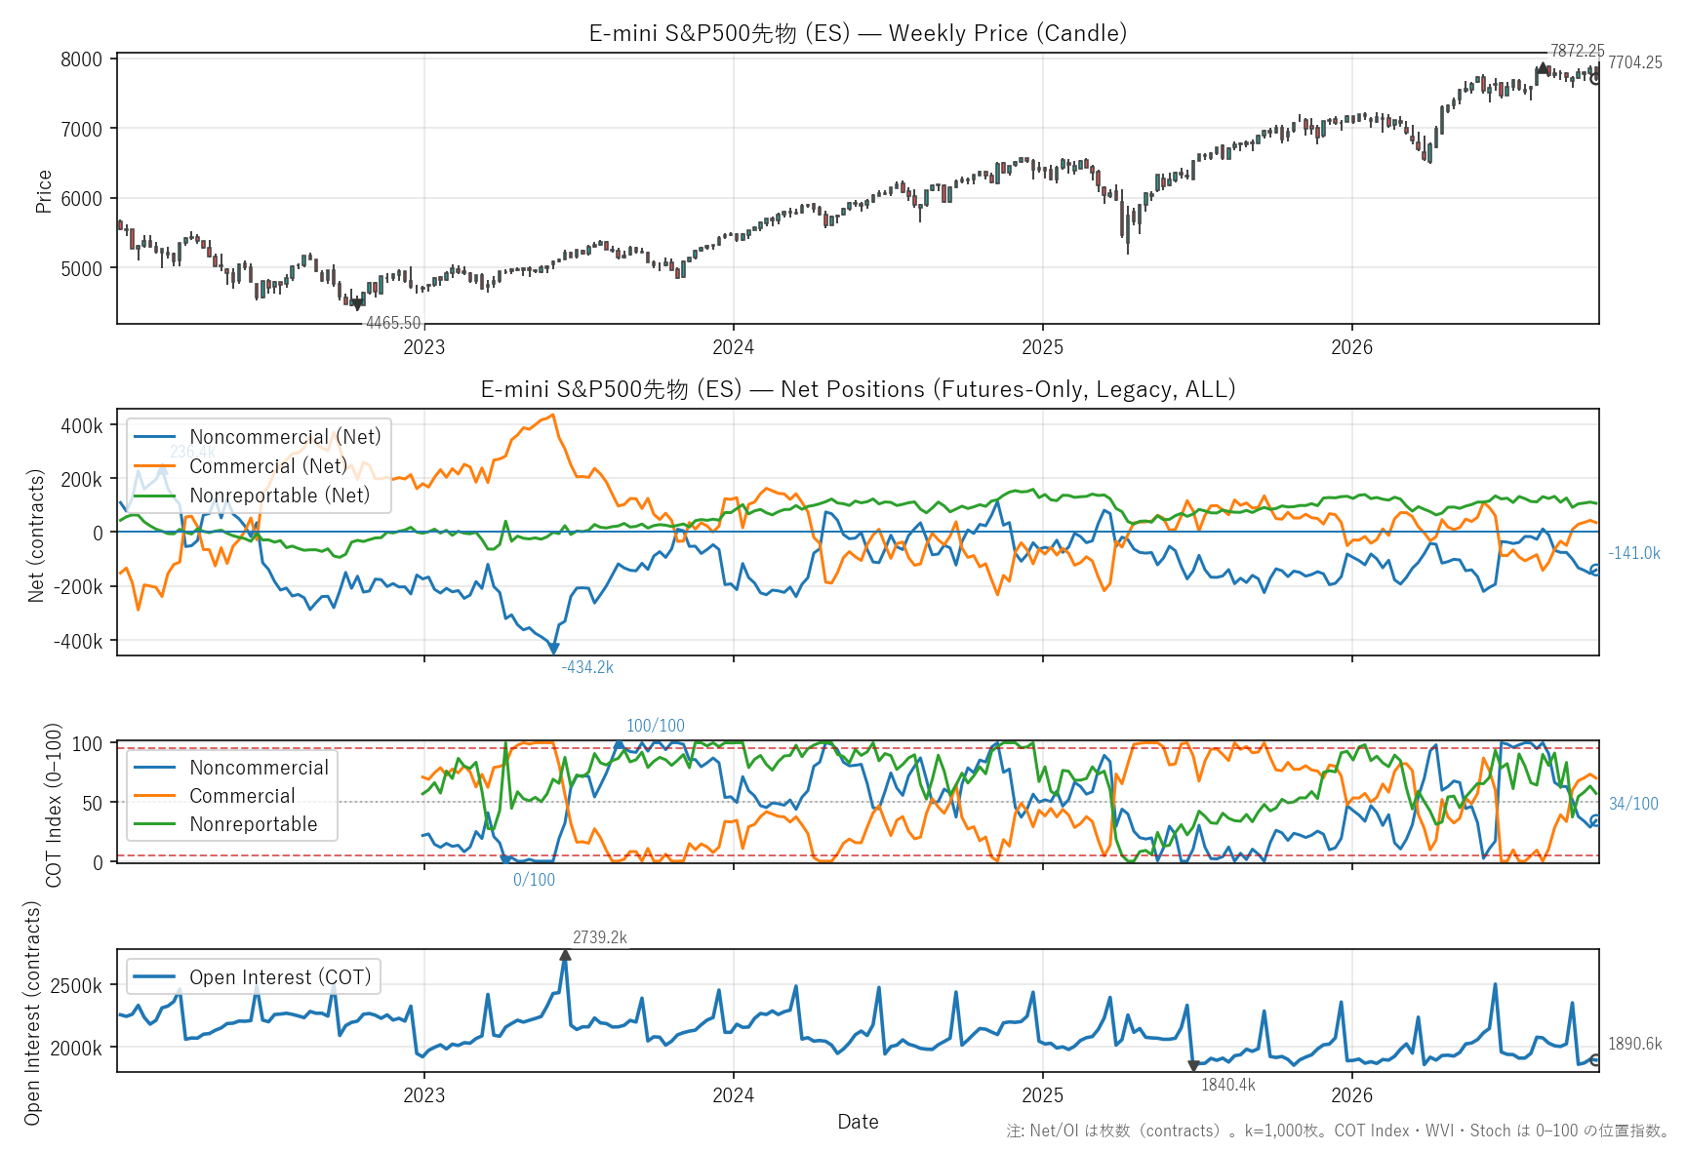Click the -434.2k net position minimum label
The height and width of the screenshot is (1151, 1686).
click(x=587, y=667)
